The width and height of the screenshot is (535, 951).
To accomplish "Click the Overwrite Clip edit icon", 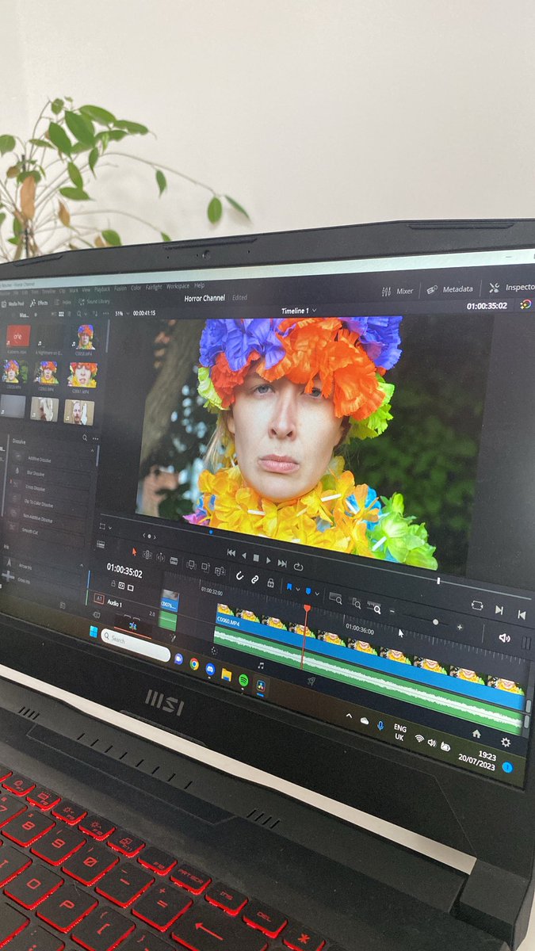I will click(204, 567).
